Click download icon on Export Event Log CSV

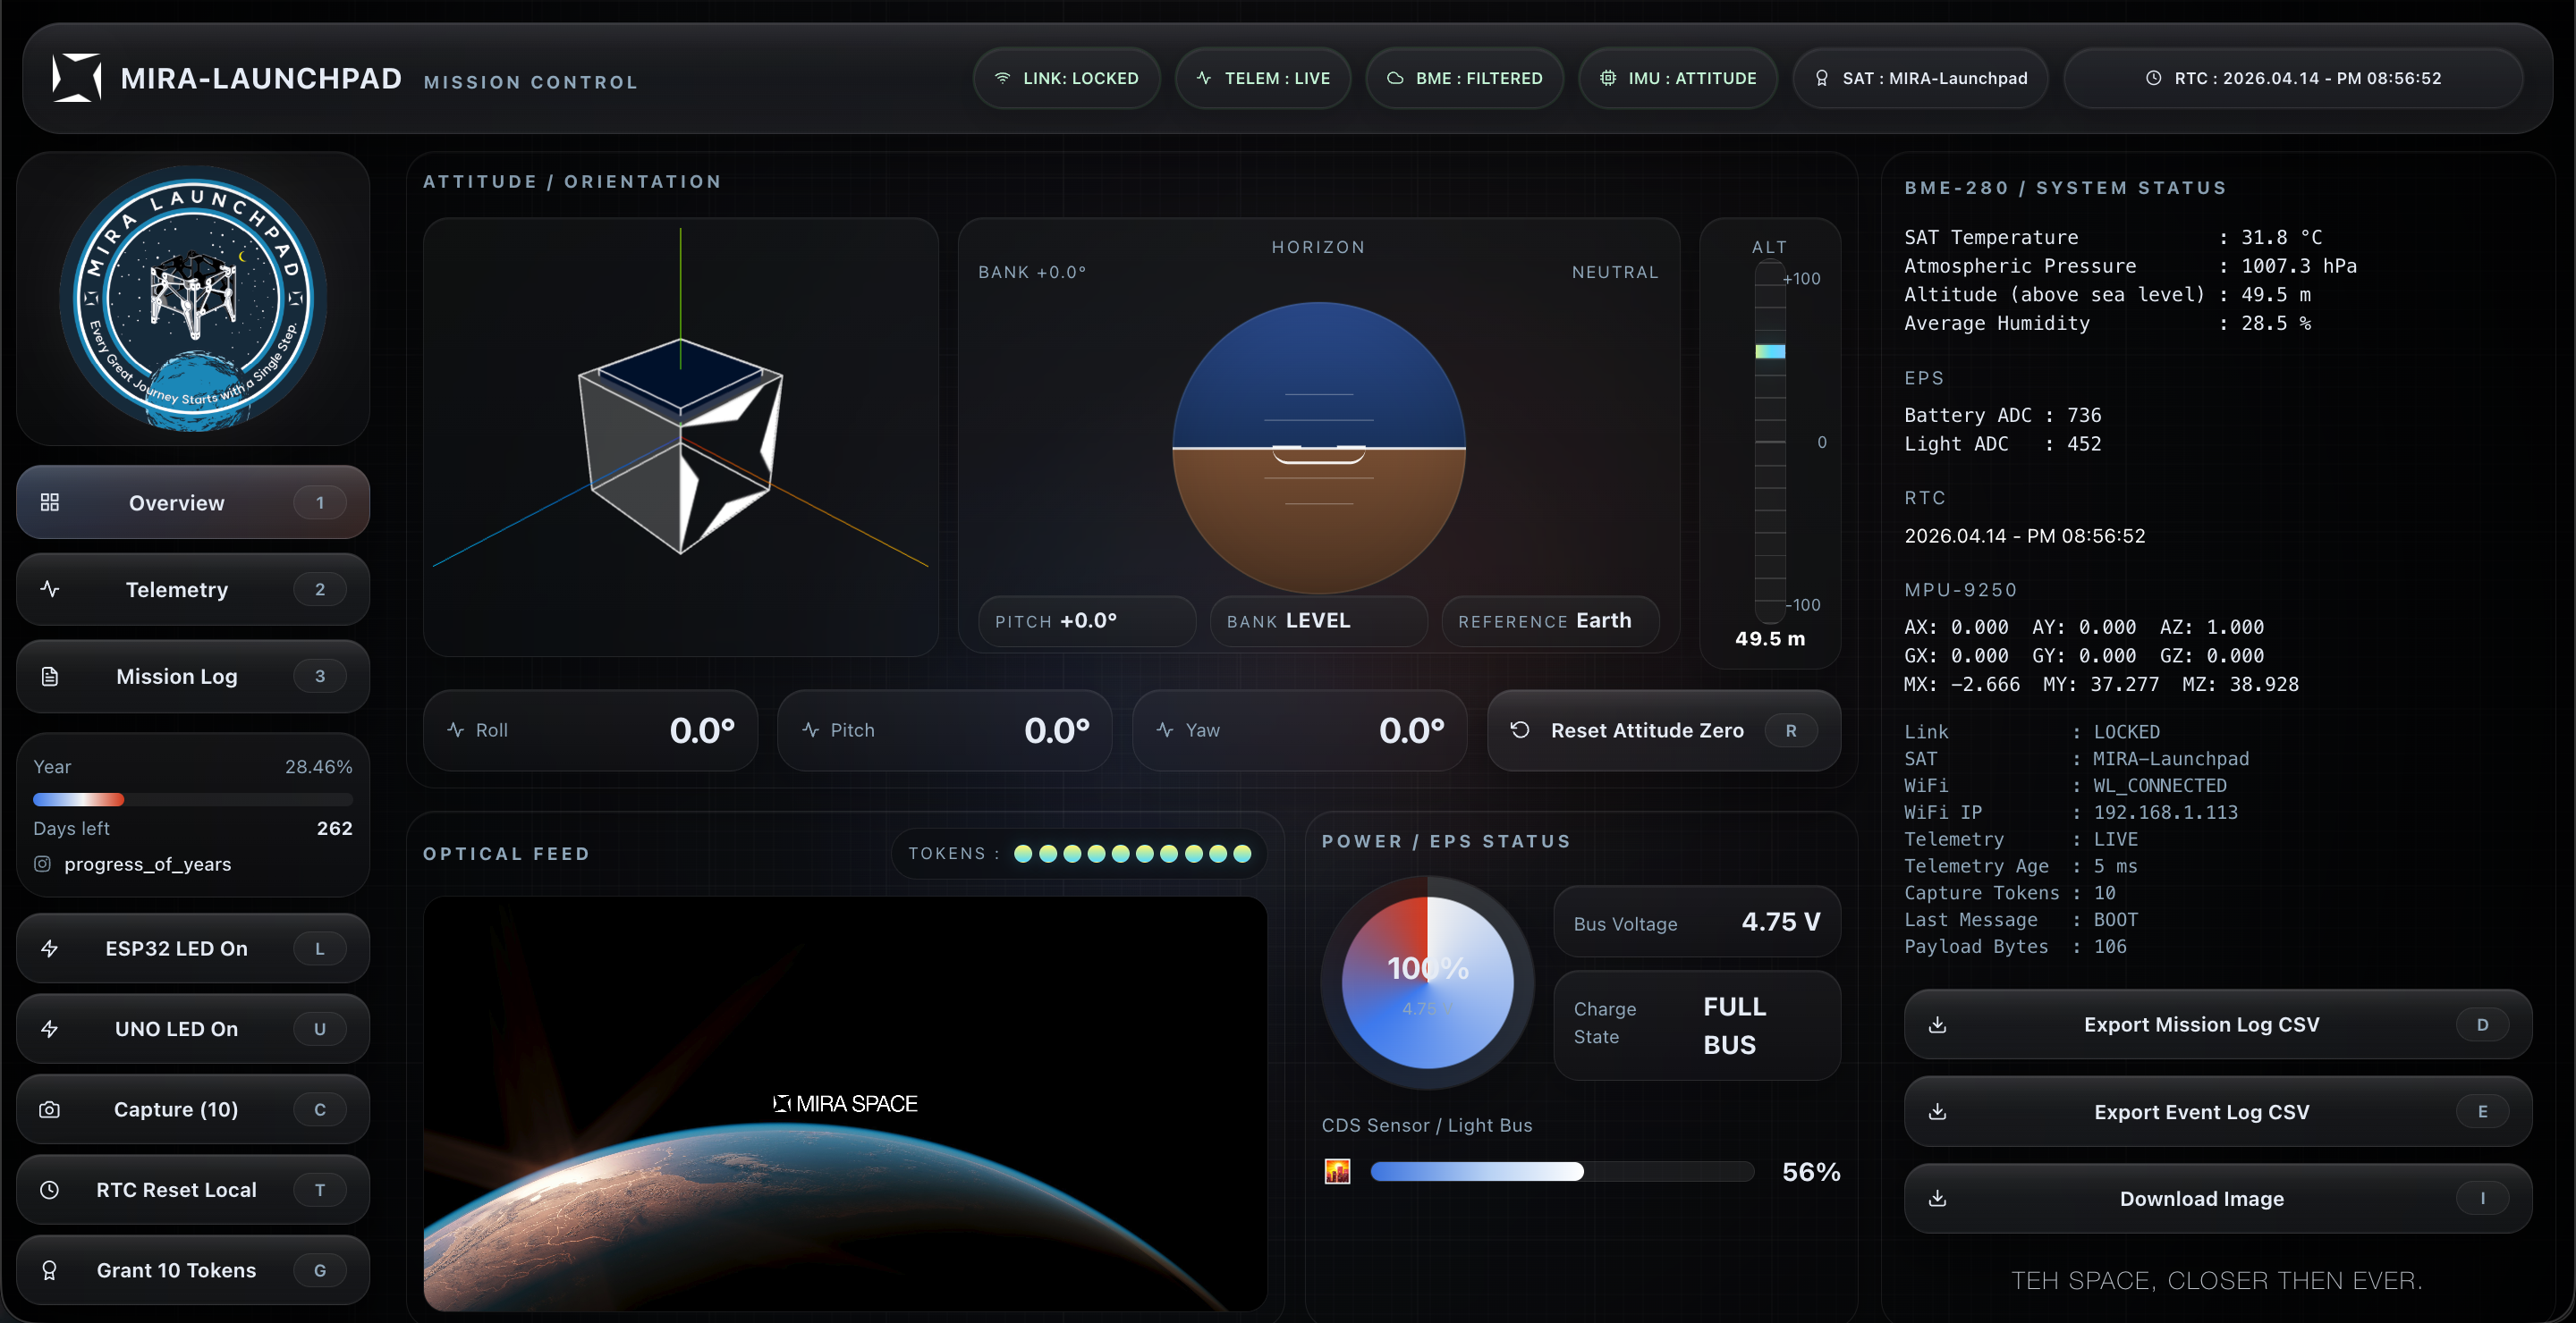click(x=1938, y=1112)
